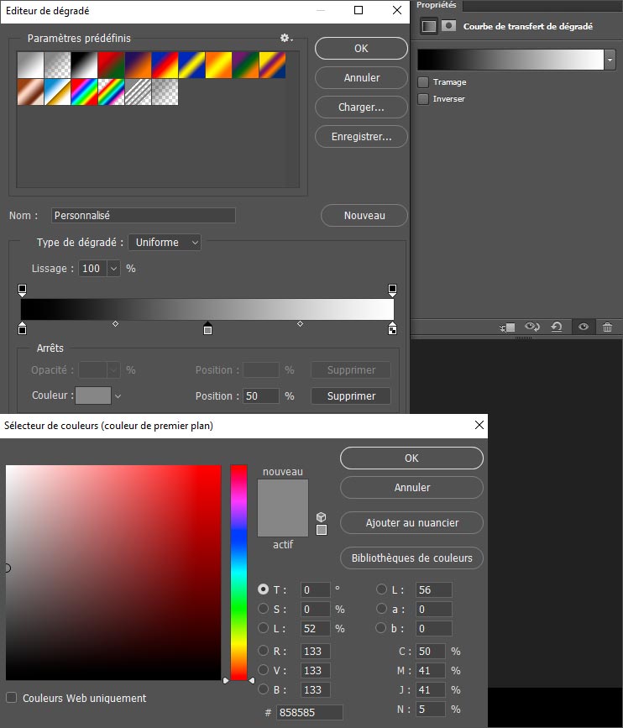
Task: Expand the Lissage percentage dropdown
Action: coord(113,269)
